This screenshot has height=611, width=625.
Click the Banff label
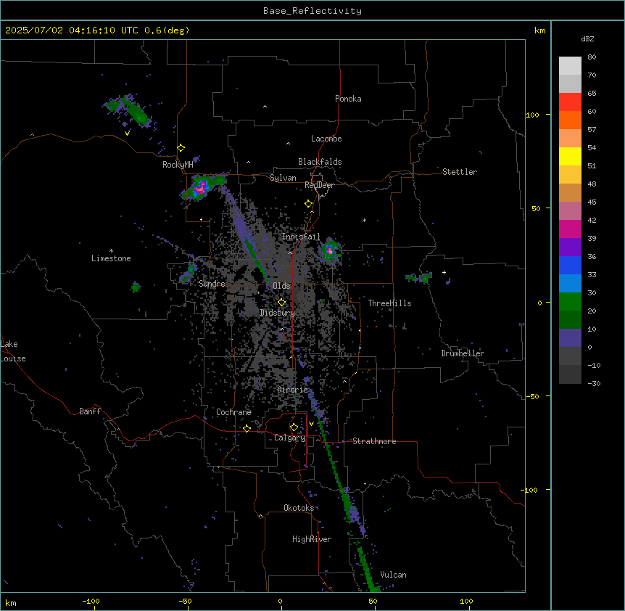90,411
